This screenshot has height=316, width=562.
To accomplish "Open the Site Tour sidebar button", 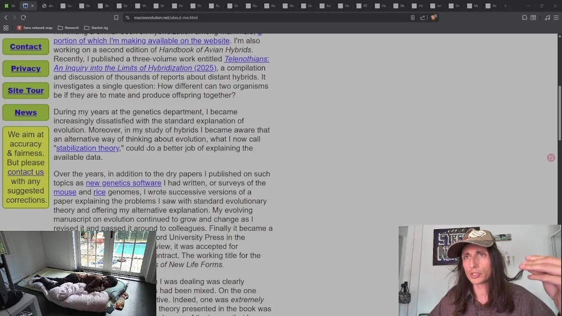I will (25, 90).
